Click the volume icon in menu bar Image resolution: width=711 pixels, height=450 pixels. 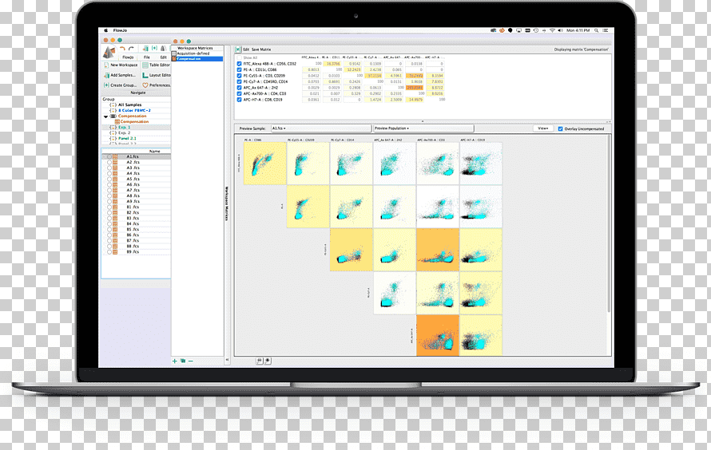pyautogui.click(x=560, y=30)
